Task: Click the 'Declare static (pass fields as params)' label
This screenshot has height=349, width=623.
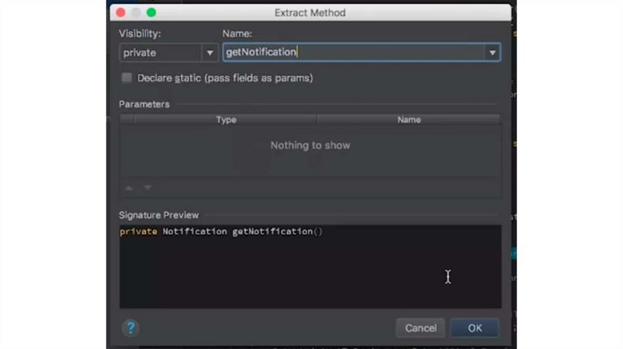Action: (x=225, y=78)
